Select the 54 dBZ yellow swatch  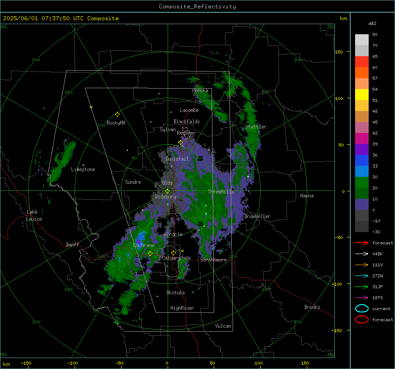pos(362,94)
